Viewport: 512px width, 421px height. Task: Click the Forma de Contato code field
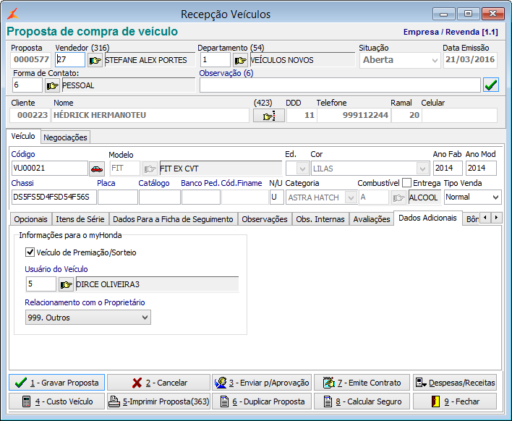pyautogui.click(x=27, y=85)
